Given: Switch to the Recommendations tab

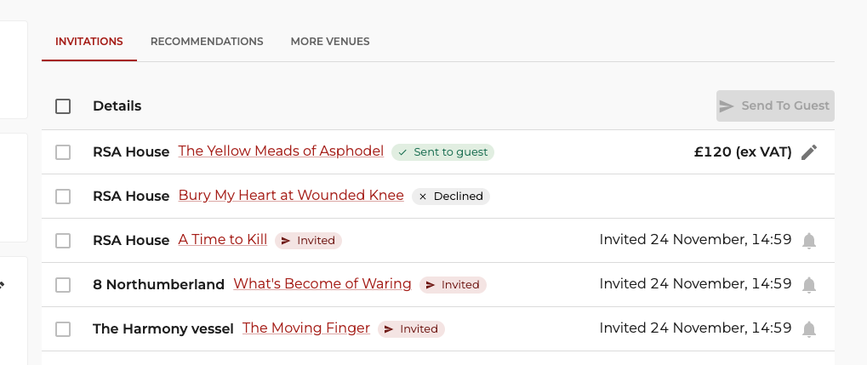Looking at the screenshot, I should [x=207, y=42].
